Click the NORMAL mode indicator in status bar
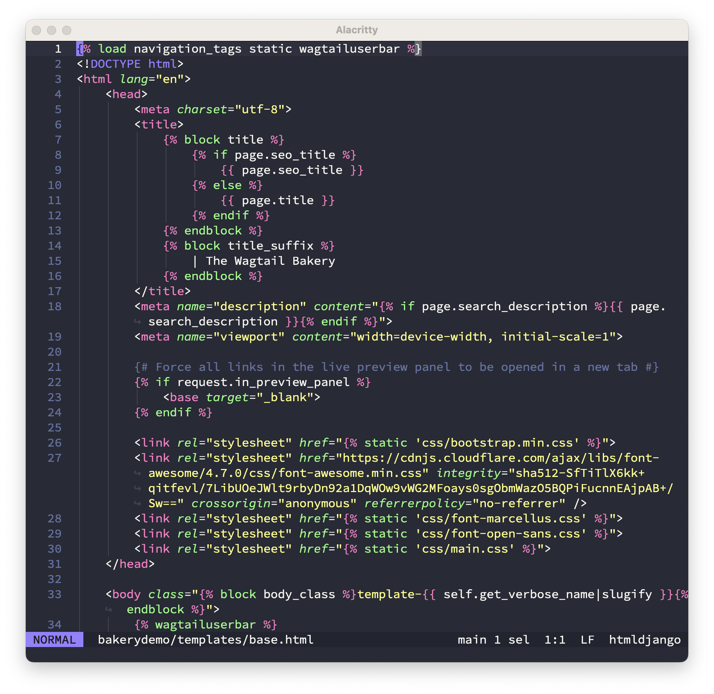This screenshot has height=694, width=714. 55,640
